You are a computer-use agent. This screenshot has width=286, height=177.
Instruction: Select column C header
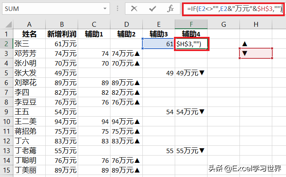point(94,24)
